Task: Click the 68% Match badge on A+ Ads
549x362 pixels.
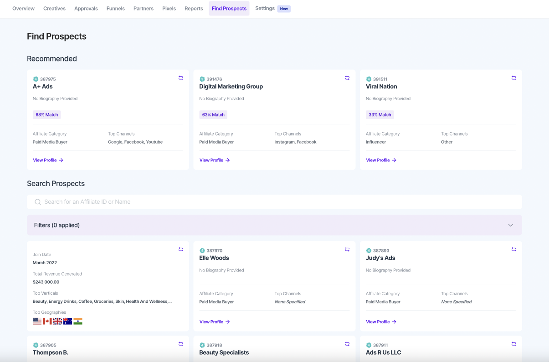Action: click(46, 115)
